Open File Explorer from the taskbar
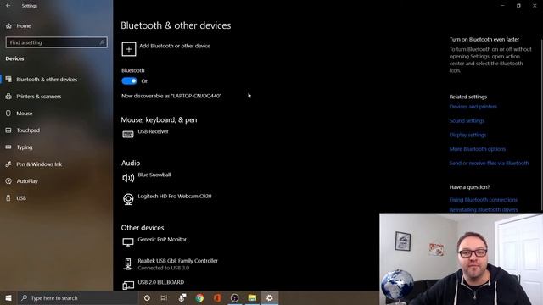543x305 pixels. coord(252,298)
